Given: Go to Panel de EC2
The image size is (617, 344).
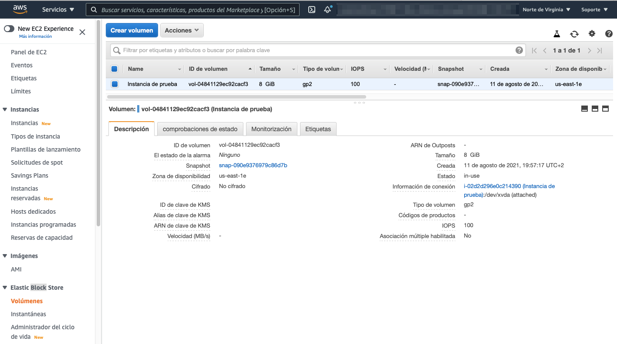Looking at the screenshot, I should pyautogui.click(x=29, y=52).
